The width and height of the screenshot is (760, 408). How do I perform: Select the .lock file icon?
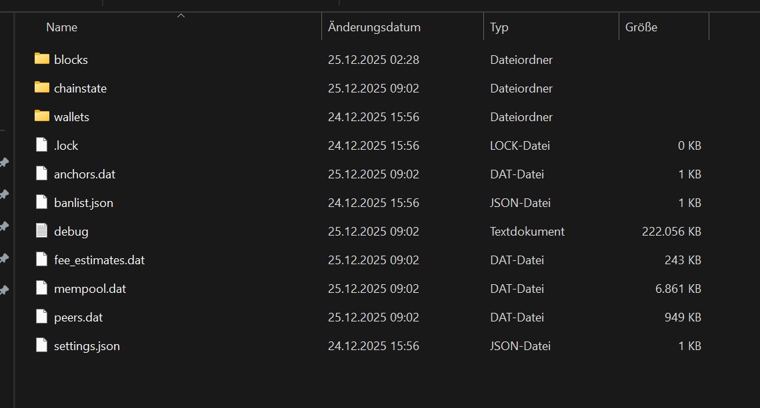(x=42, y=145)
